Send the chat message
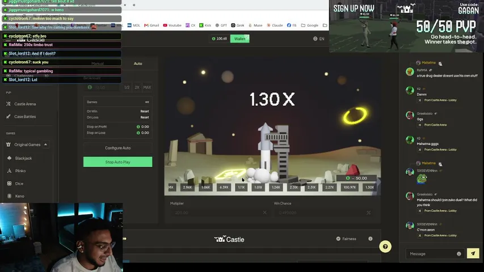 coord(473,253)
